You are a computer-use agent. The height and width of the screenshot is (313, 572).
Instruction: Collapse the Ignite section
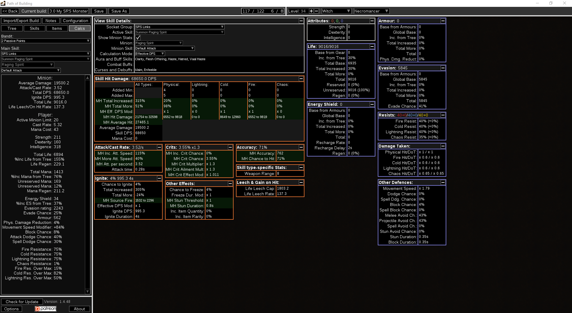coord(159,178)
